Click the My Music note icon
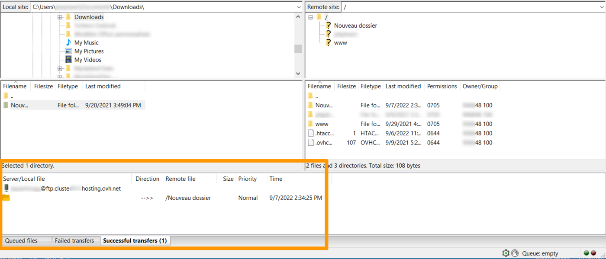The image size is (606, 259). click(68, 42)
